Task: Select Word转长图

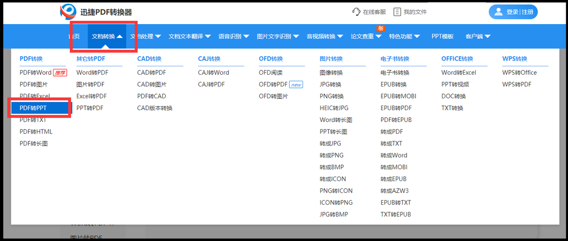Action: click(x=336, y=120)
